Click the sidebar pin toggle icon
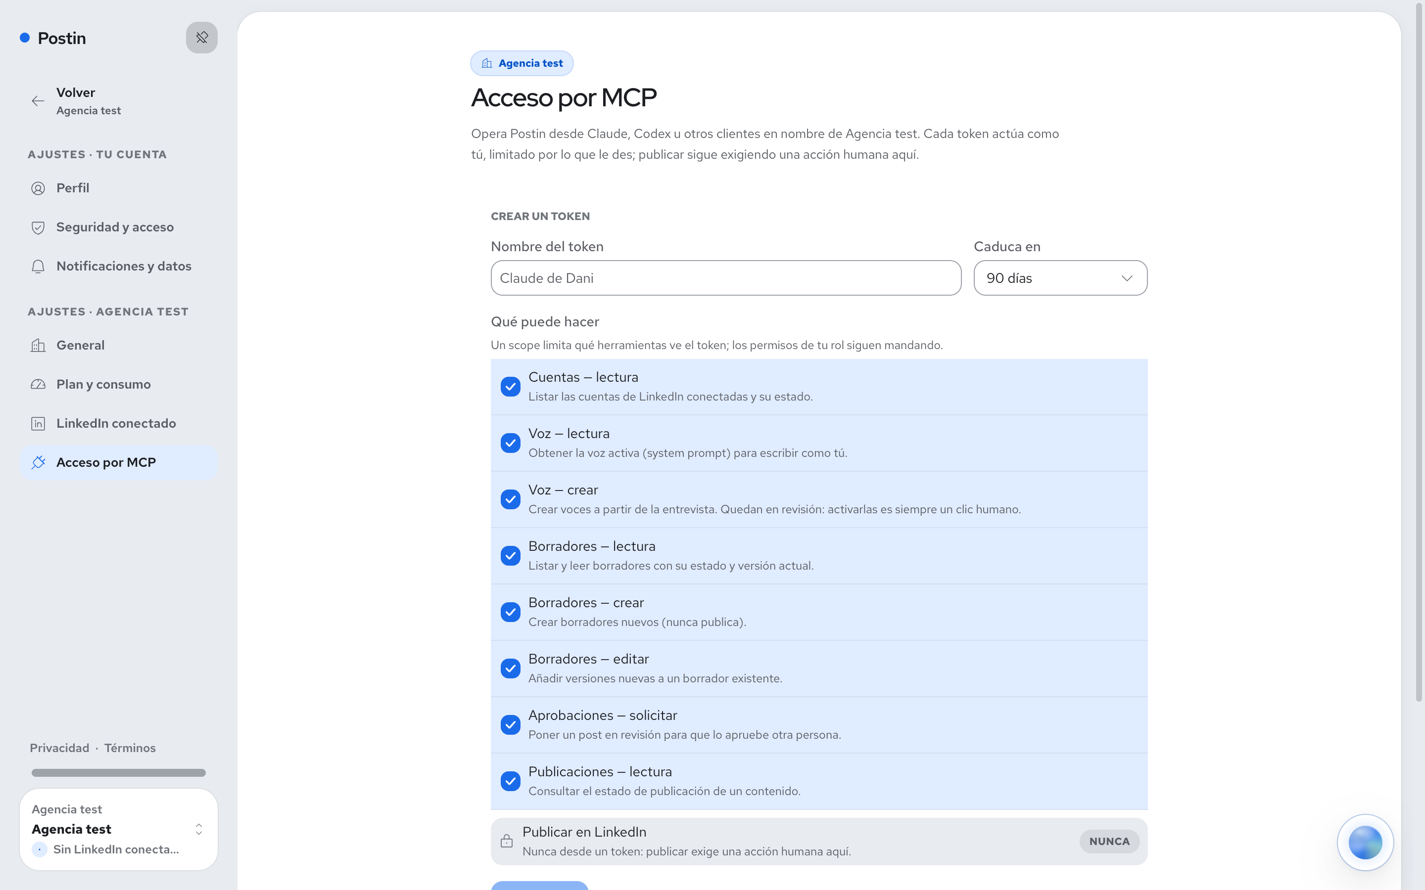Screen dimensions: 1425x890 coord(201,38)
